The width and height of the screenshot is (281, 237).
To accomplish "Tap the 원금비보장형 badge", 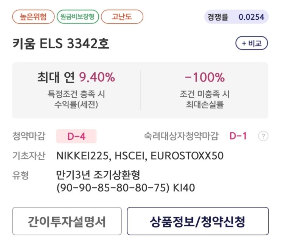I will click(78, 17).
